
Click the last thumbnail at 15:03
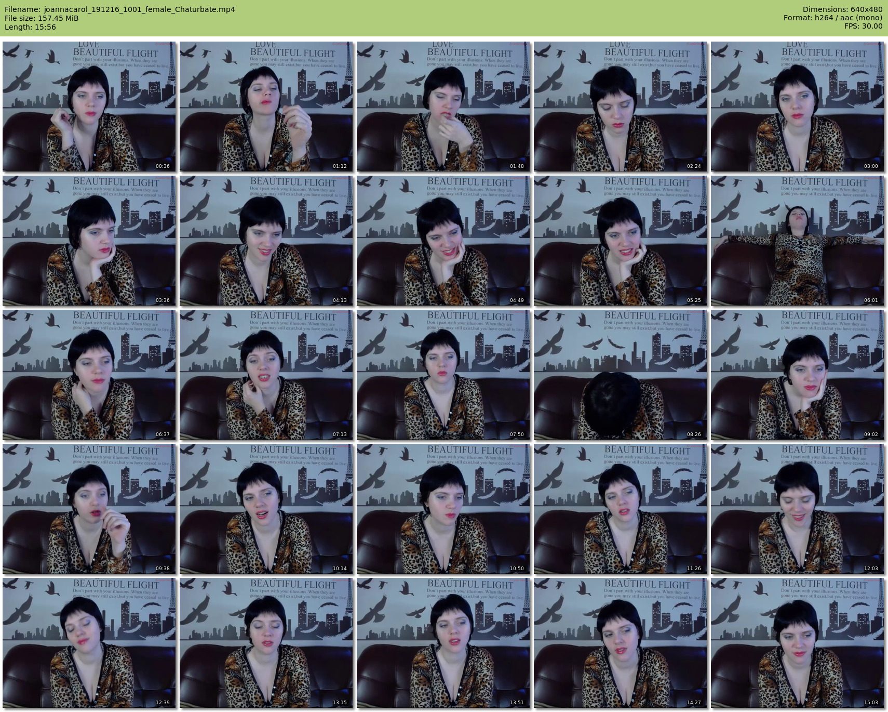coord(797,643)
